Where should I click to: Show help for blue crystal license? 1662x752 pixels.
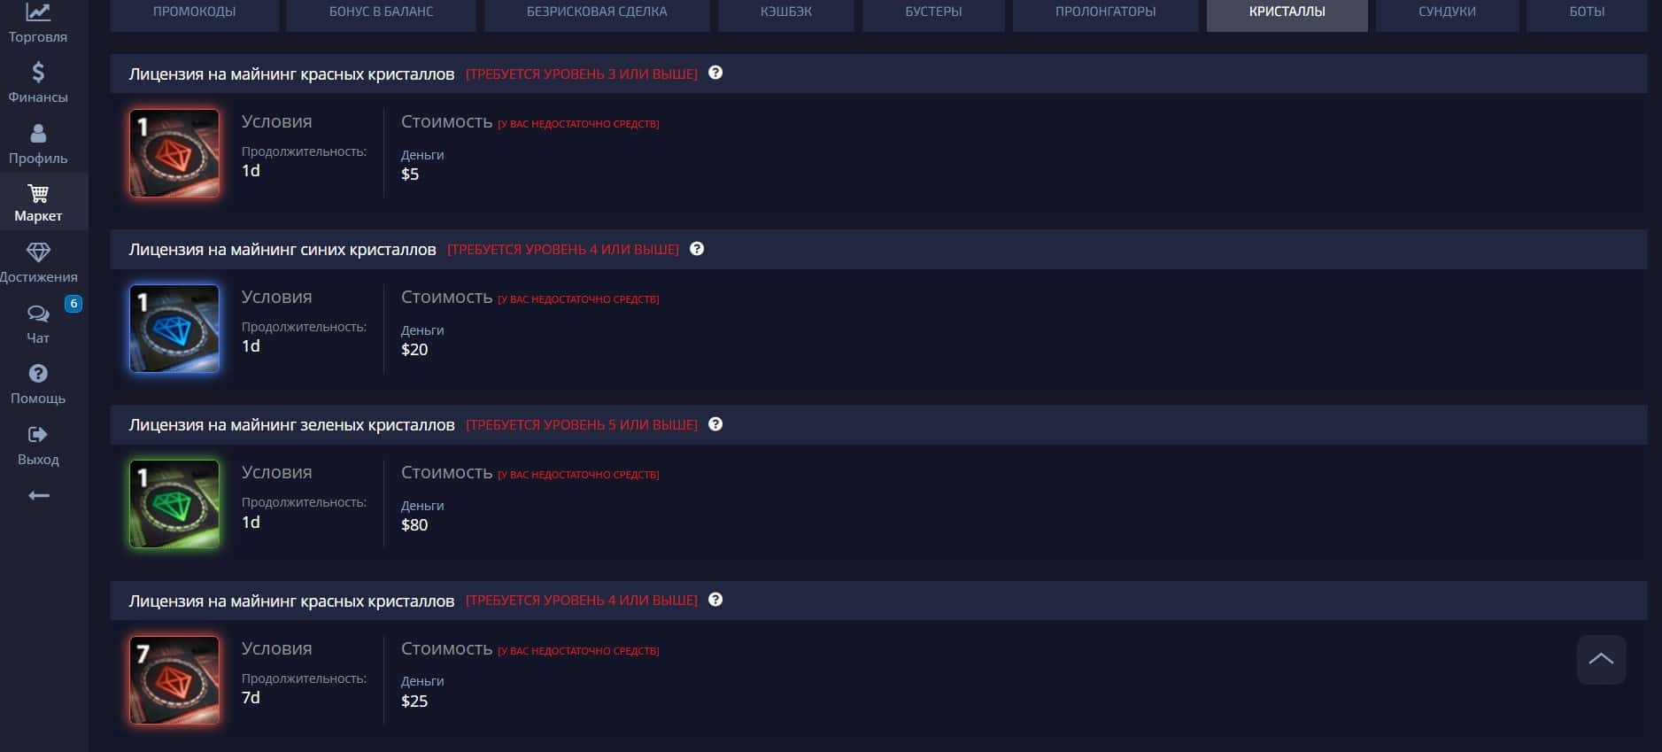(697, 249)
